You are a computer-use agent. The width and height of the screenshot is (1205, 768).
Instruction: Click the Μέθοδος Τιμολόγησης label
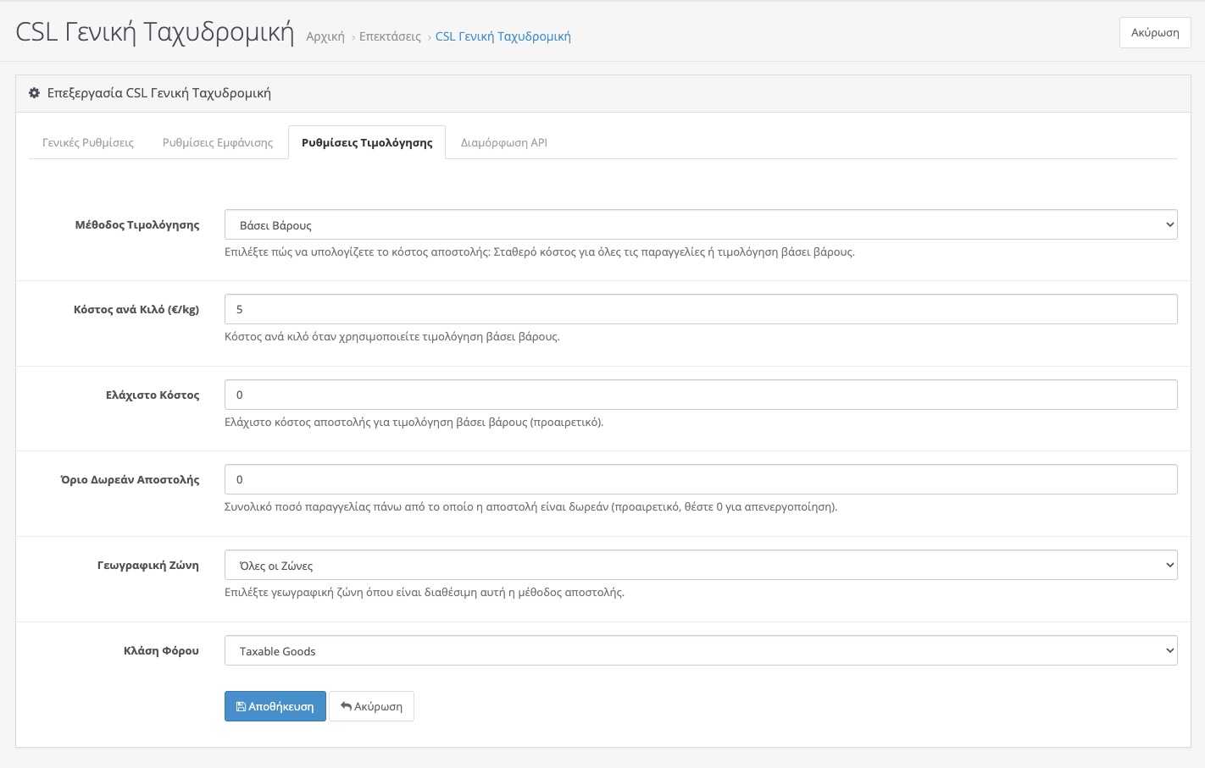coord(137,224)
